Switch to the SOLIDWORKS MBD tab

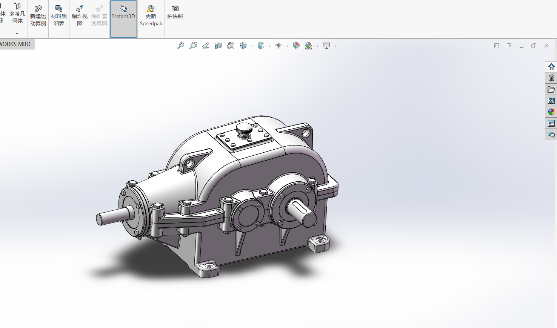[x=16, y=44]
